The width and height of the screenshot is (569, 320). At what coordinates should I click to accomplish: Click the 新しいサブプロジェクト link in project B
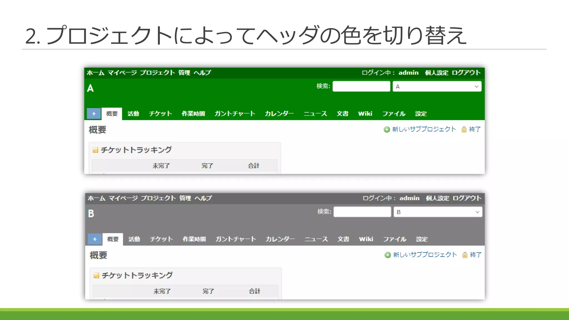pyautogui.click(x=425, y=255)
